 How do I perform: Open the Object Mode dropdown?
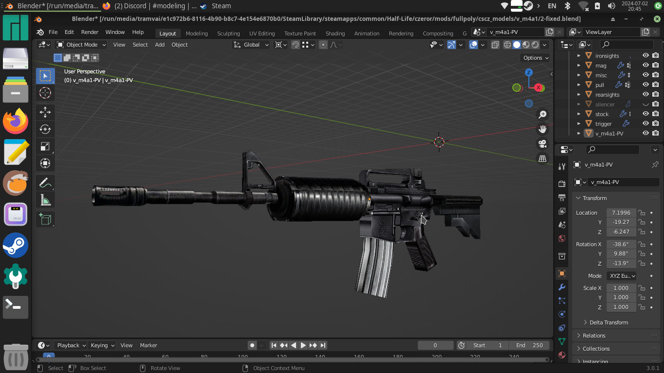pyautogui.click(x=82, y=44)
